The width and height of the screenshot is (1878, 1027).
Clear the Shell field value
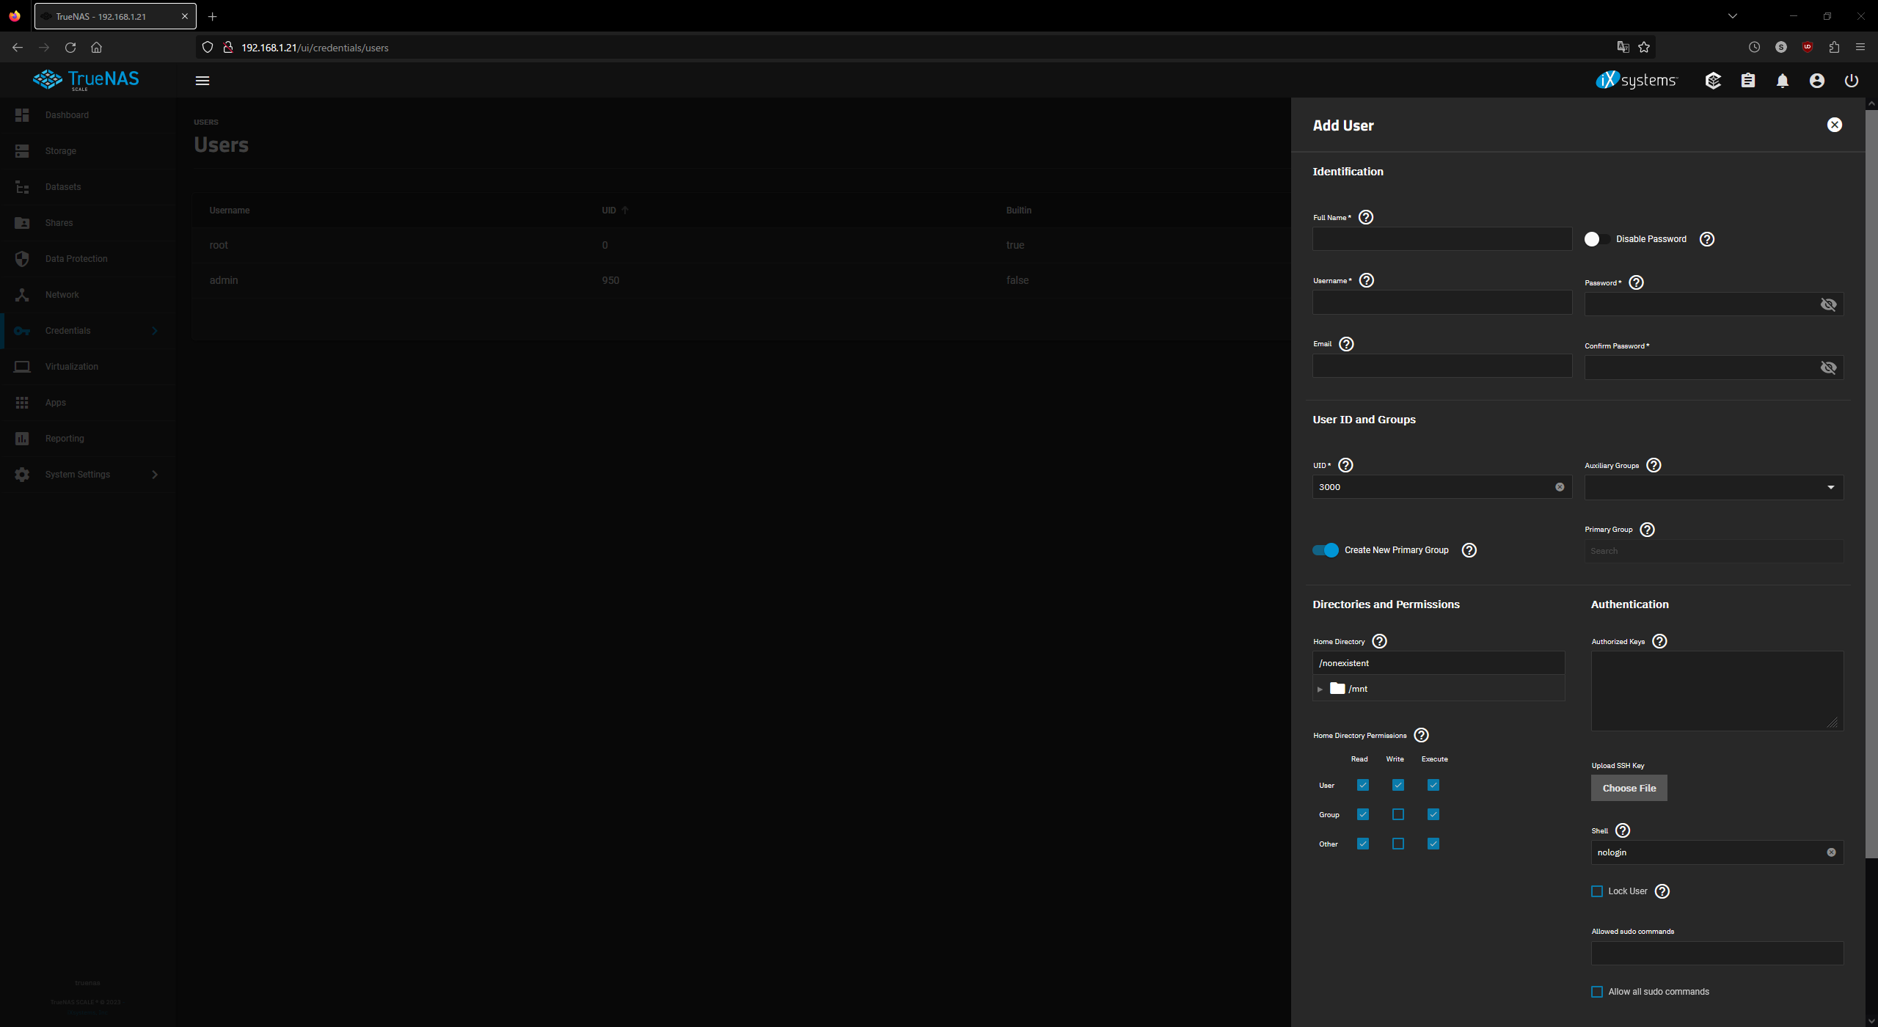tap(1831, 852)
